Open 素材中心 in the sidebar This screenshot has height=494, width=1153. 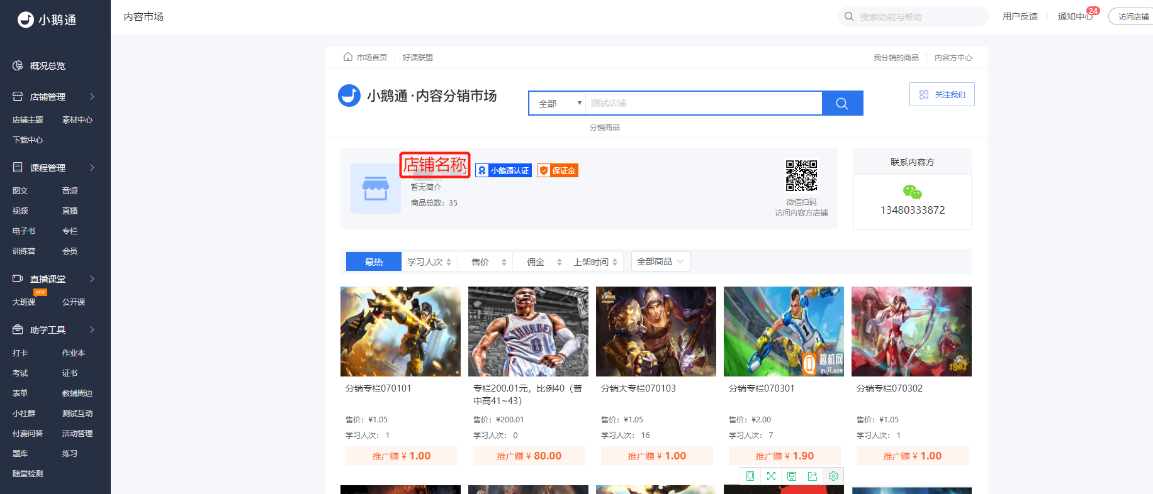click(x=77, y=120)
